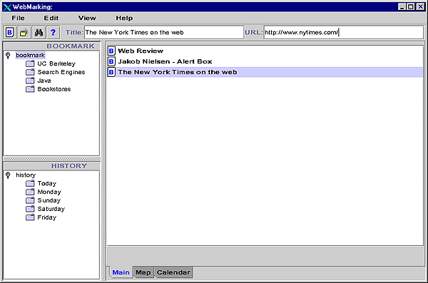Click the Search Engines folder icon
428x283 pixels.
tap(30, 72)
